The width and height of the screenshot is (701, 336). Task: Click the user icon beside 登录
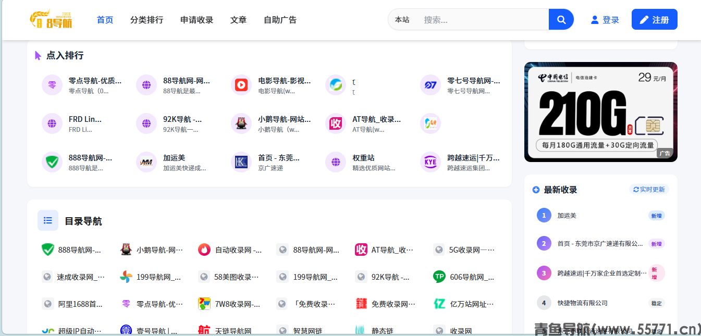595,20
